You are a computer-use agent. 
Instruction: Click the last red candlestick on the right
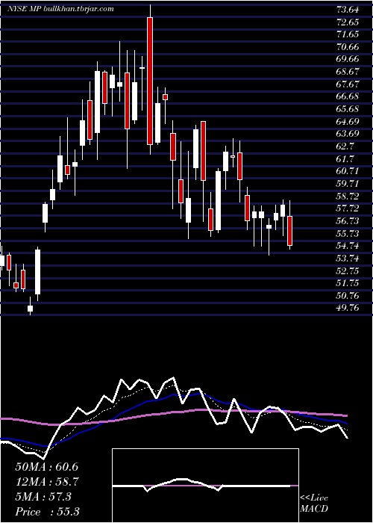[290, 231]
